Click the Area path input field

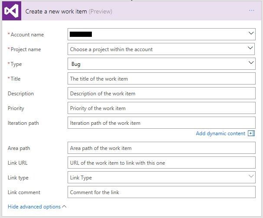click(x=162, y=148)
